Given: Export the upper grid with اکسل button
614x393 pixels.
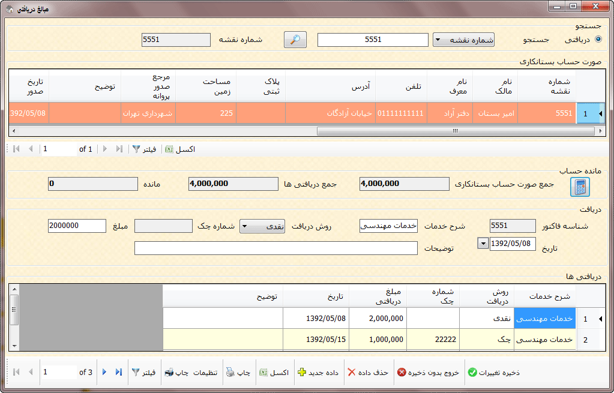Looking at the screenshot, I should click(x=180, y=149).
